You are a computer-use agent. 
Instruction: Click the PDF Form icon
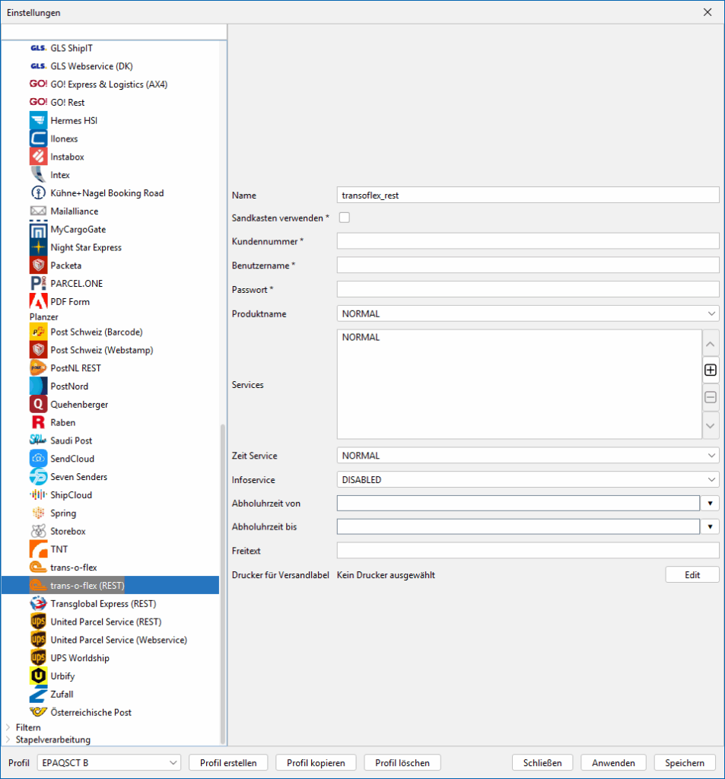coord(38,302)
